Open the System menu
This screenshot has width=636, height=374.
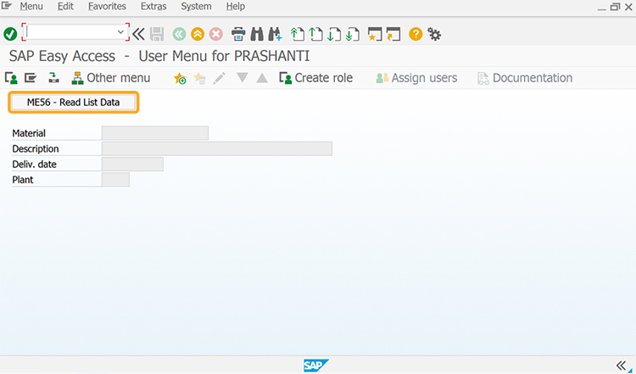[196, 7]
